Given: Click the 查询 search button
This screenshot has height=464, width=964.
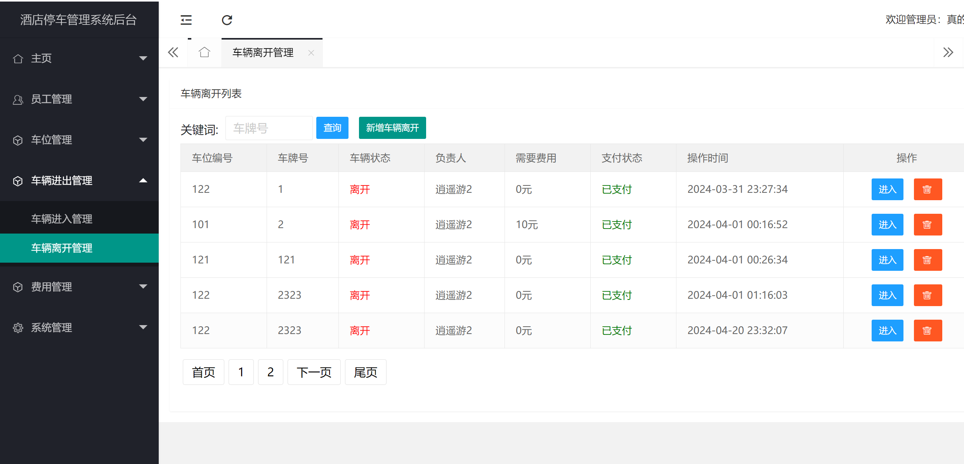Looking at the screenshot, I should [332, 128].
